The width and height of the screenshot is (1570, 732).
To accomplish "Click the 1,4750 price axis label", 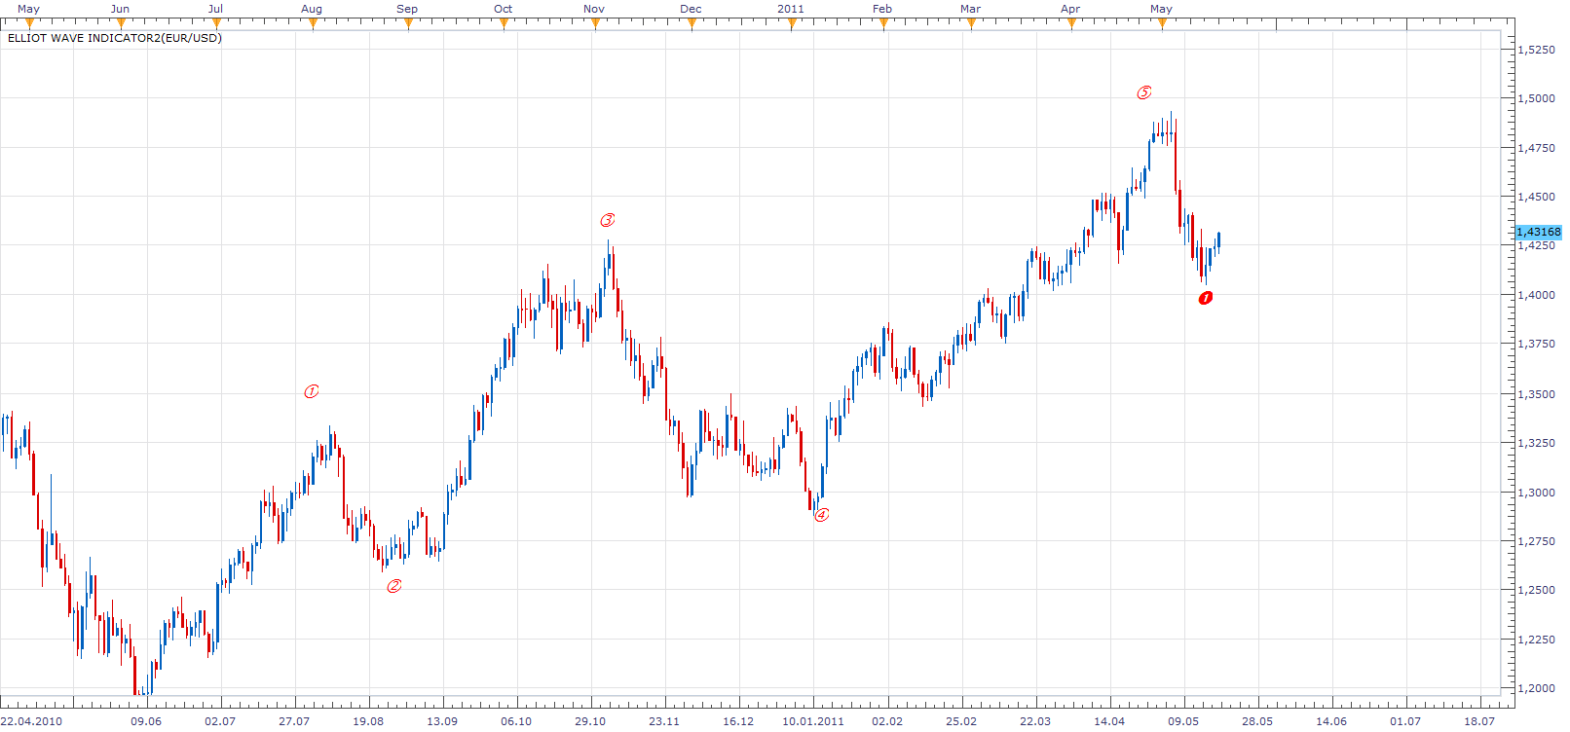I will [1537, 148].
